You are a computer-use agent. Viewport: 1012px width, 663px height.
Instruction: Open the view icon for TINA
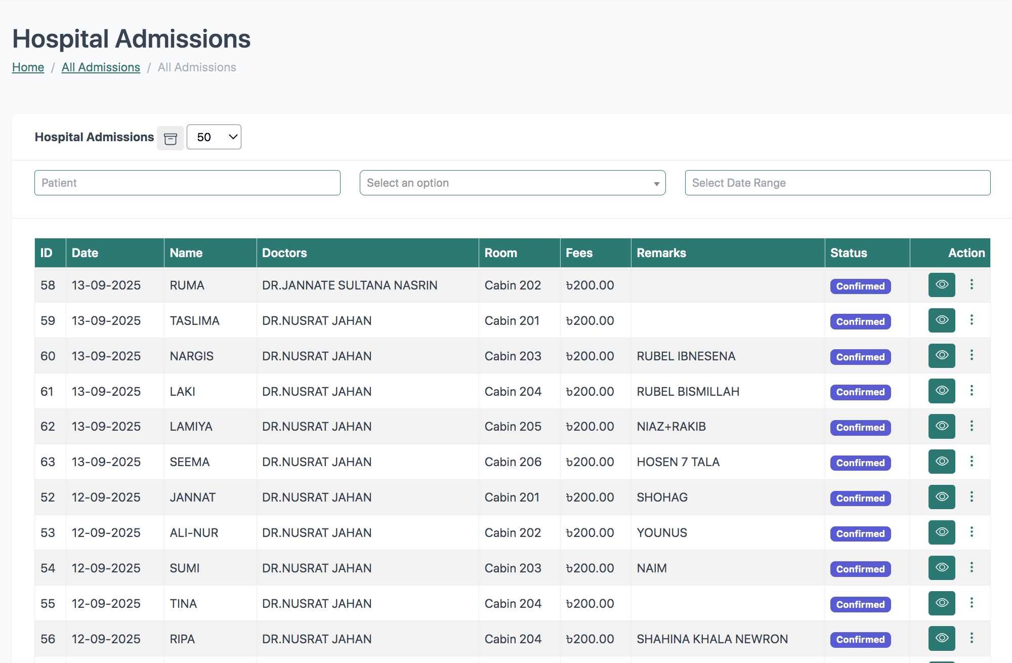(x=941, y=603)
